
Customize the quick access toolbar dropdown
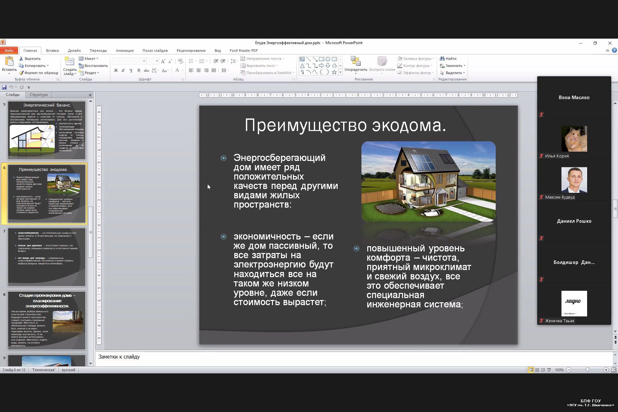pos(29,87)
